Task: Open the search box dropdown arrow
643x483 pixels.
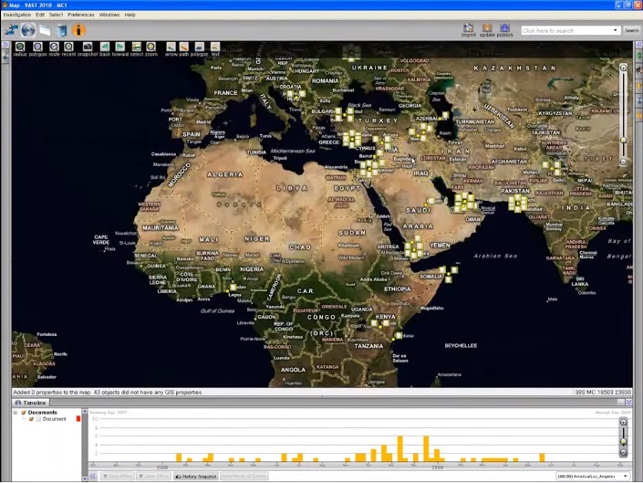Action: 615,30
